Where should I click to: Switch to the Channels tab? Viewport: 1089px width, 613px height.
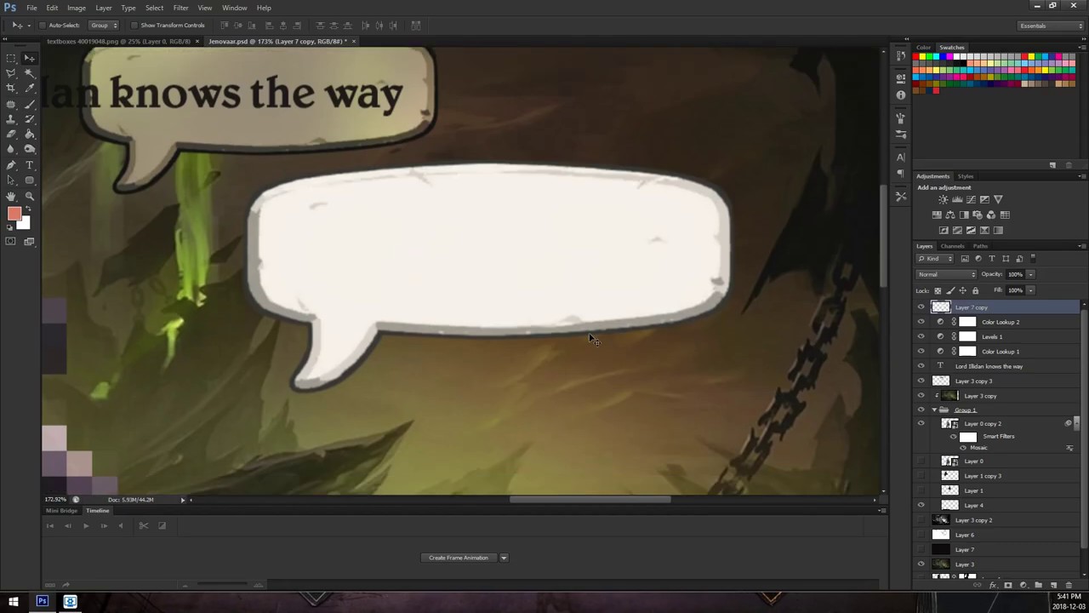[952, 246]
